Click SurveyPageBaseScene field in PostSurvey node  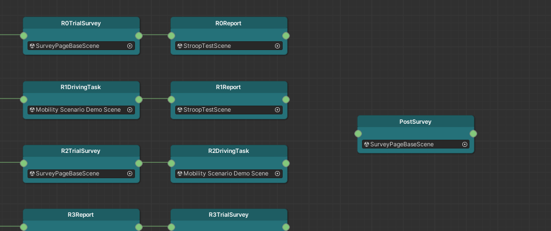click(415, 145)
